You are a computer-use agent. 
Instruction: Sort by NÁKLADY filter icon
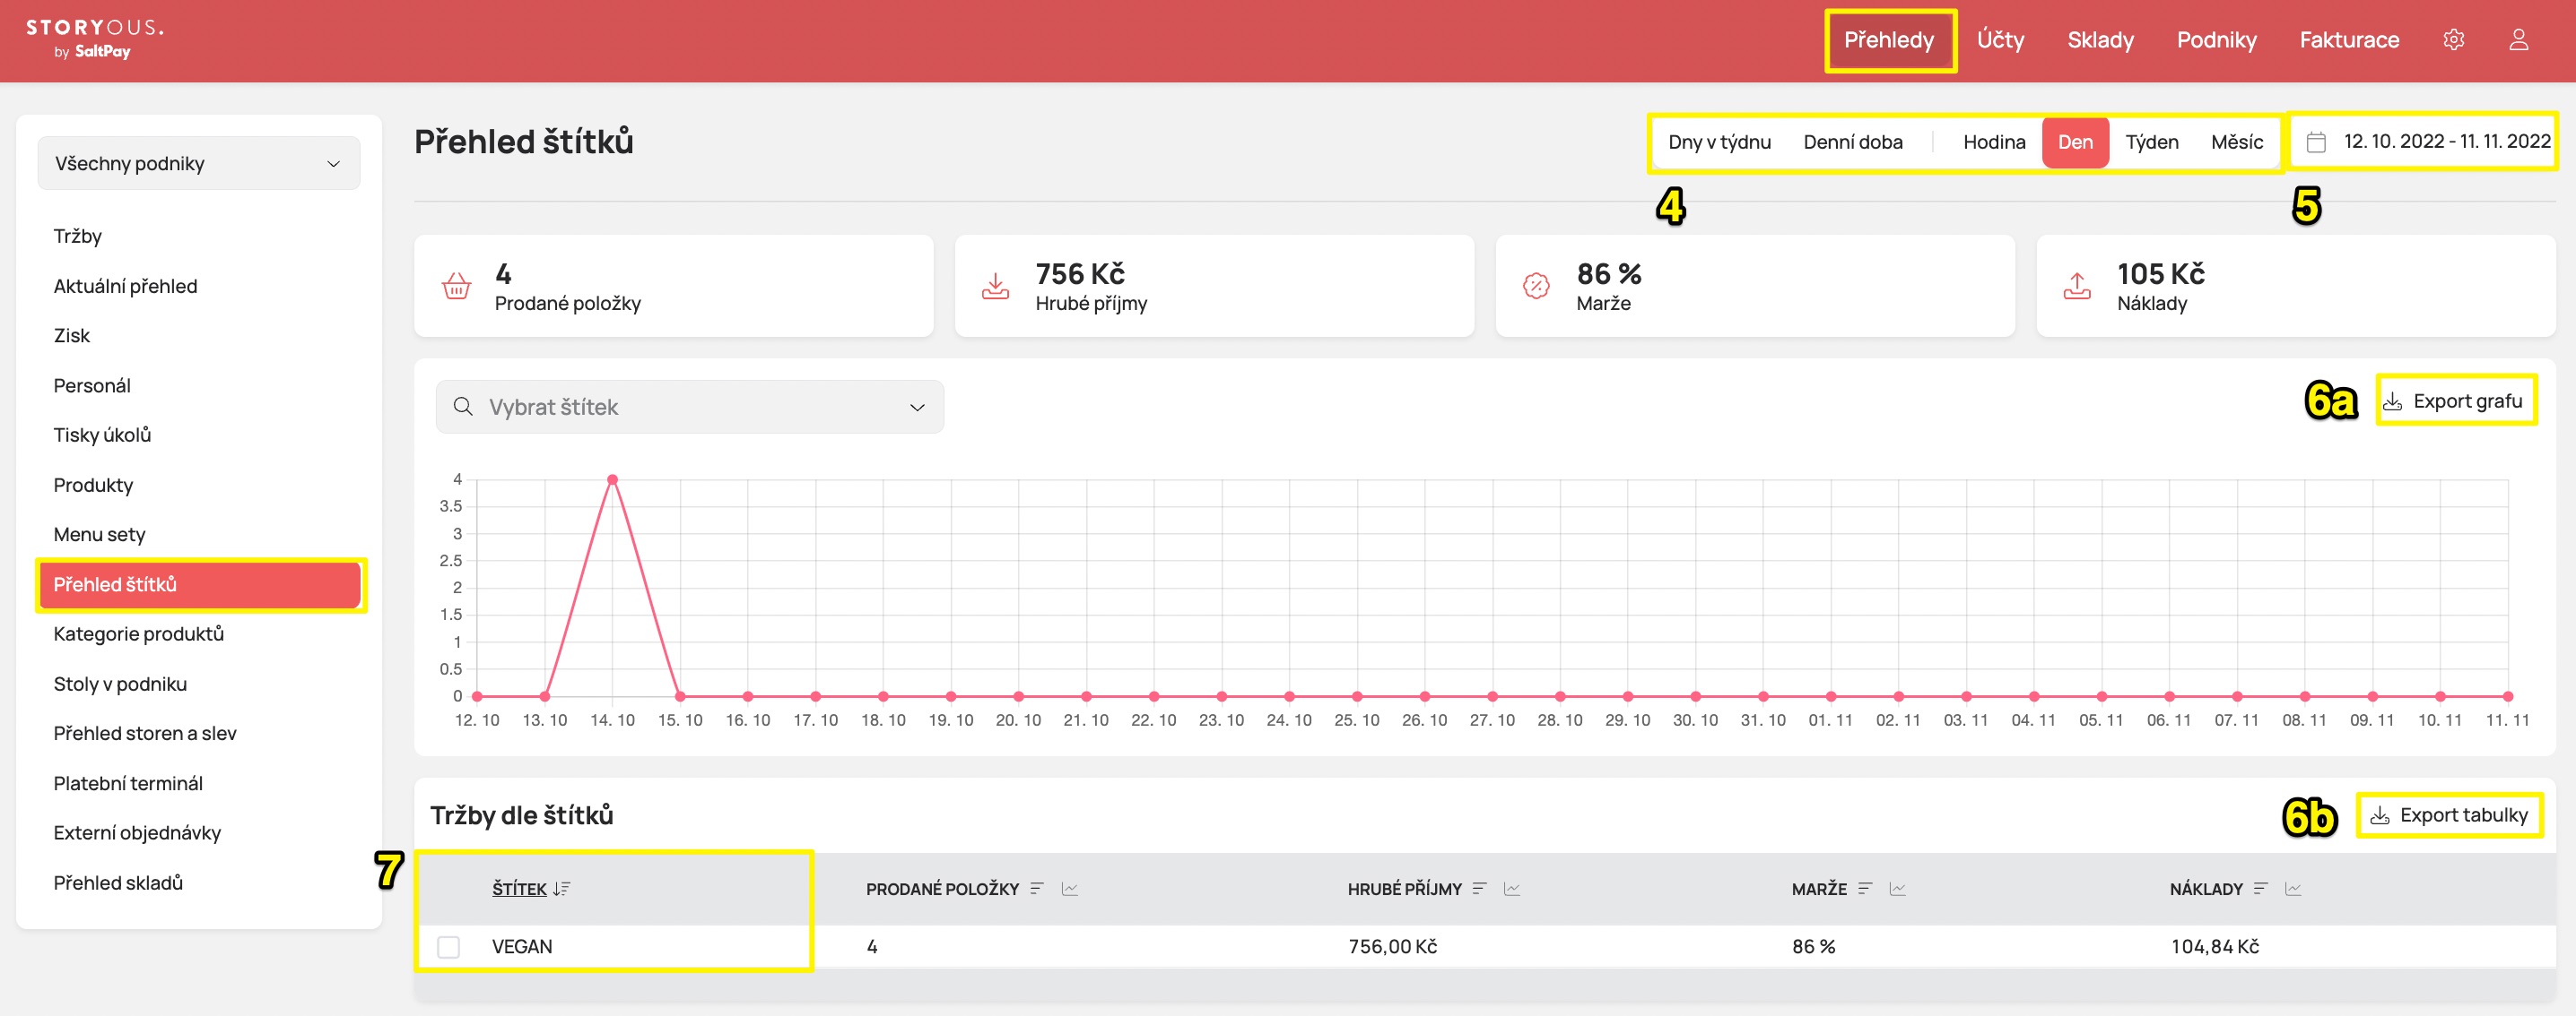pyautogui.click(x=2261, y=888)
